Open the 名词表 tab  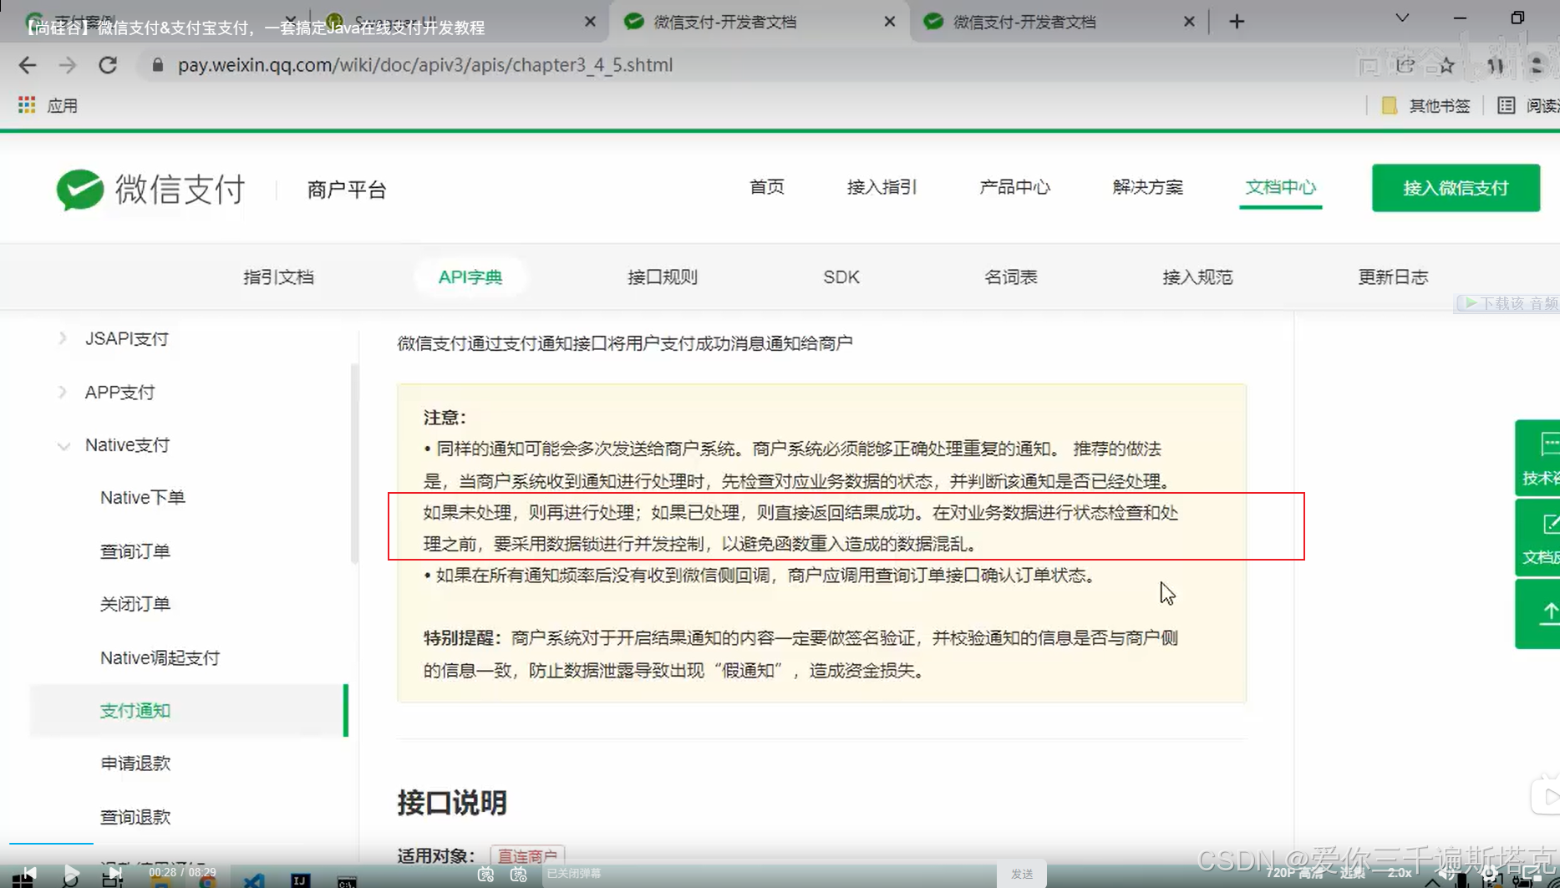(1010, 277)
